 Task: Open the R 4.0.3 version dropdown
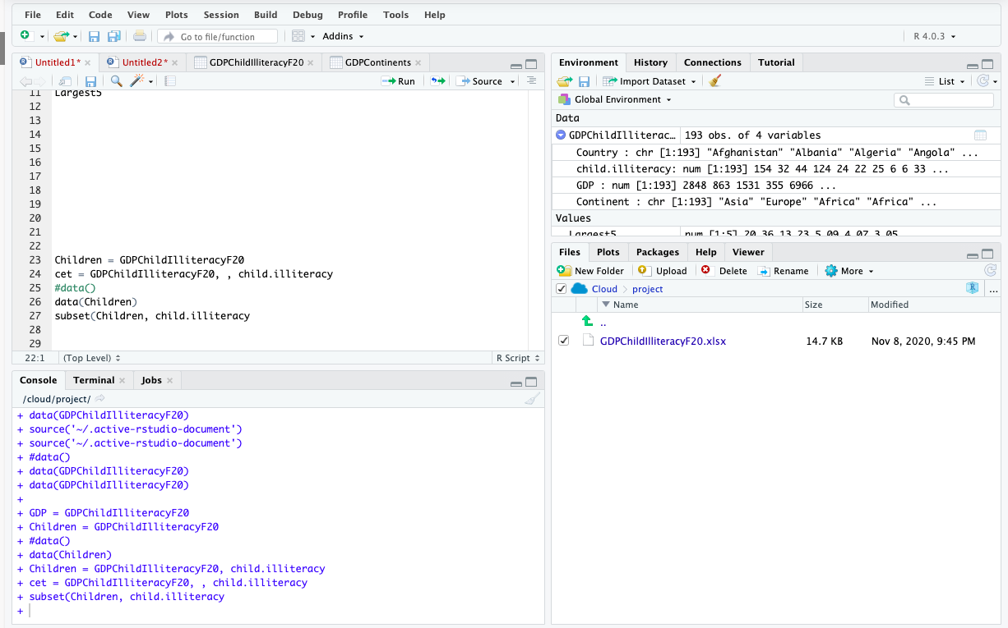(934, 36)
